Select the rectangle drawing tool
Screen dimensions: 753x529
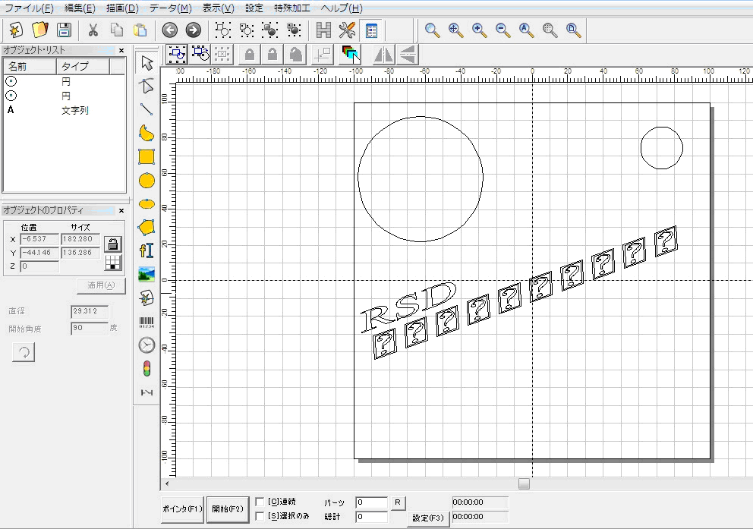click(x=147, y=156)
